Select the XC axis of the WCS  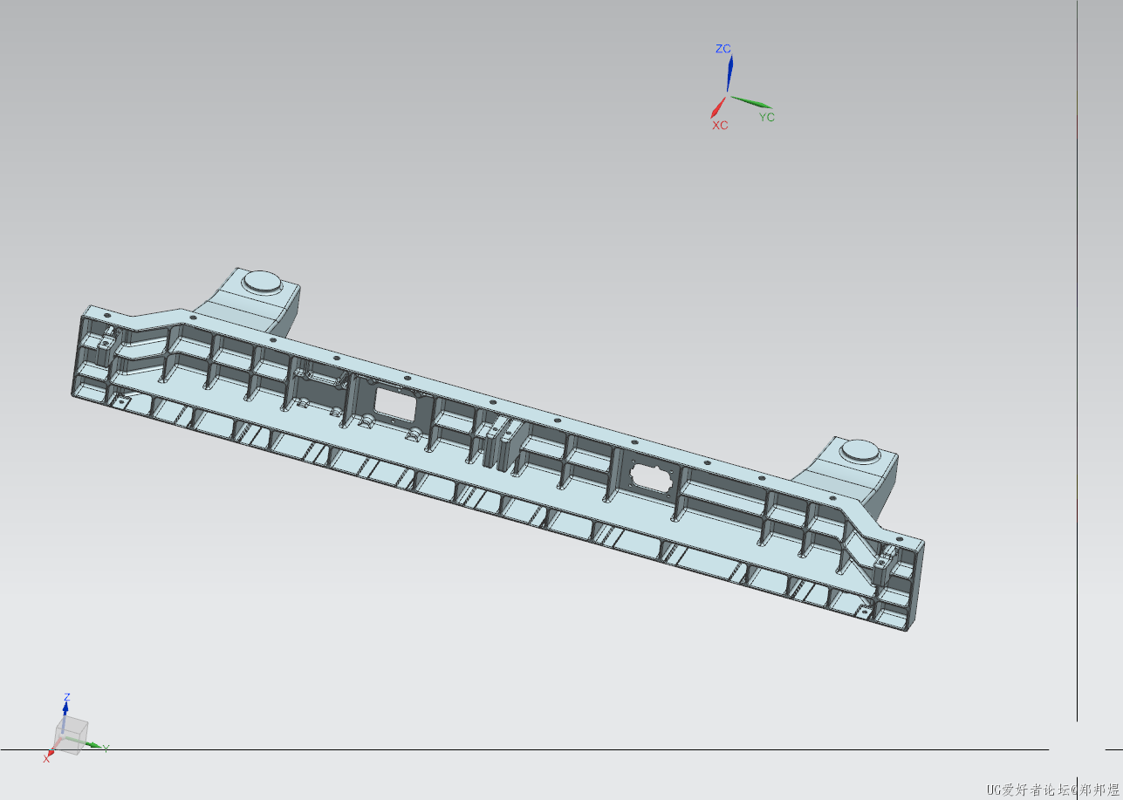pos(719,107)
